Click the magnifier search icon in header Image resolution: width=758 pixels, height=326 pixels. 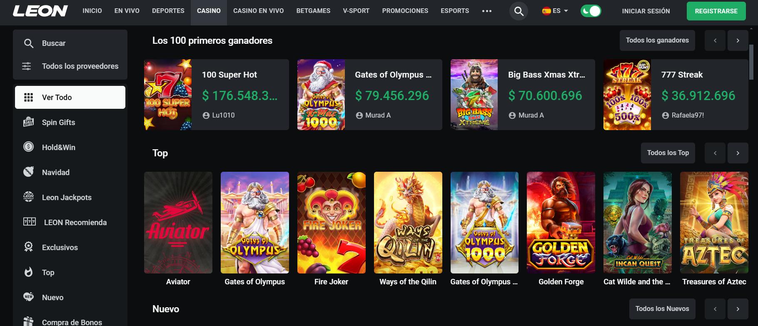519,11
